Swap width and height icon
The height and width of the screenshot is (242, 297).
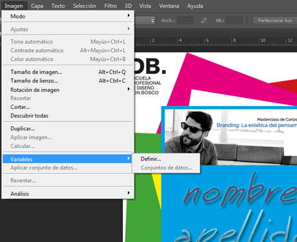point(204,21)
